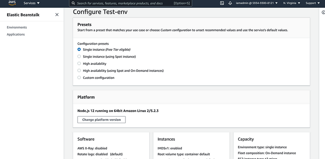Click the Capacity card heading
325x159 pixels.
pyautogui.click(x=246, y=139)
